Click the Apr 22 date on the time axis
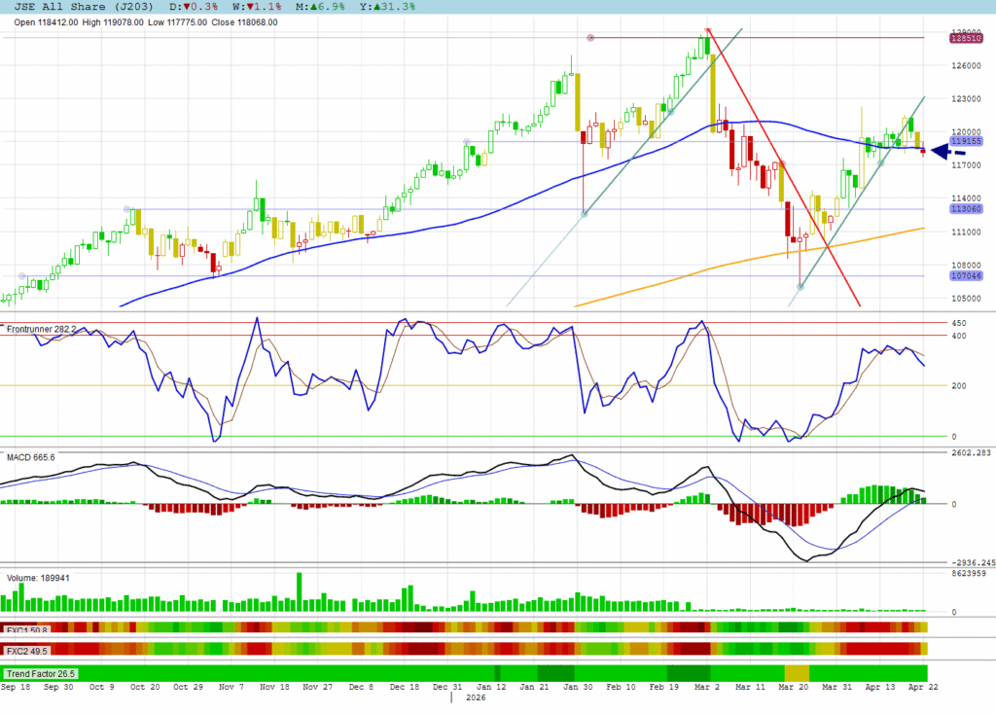 (x=916, y=686)
